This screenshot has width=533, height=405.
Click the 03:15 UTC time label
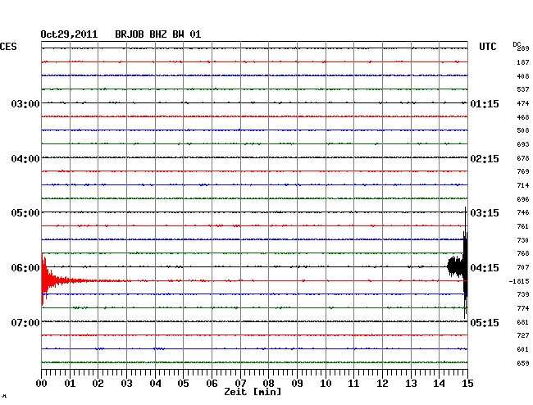[x=485, y=213]
